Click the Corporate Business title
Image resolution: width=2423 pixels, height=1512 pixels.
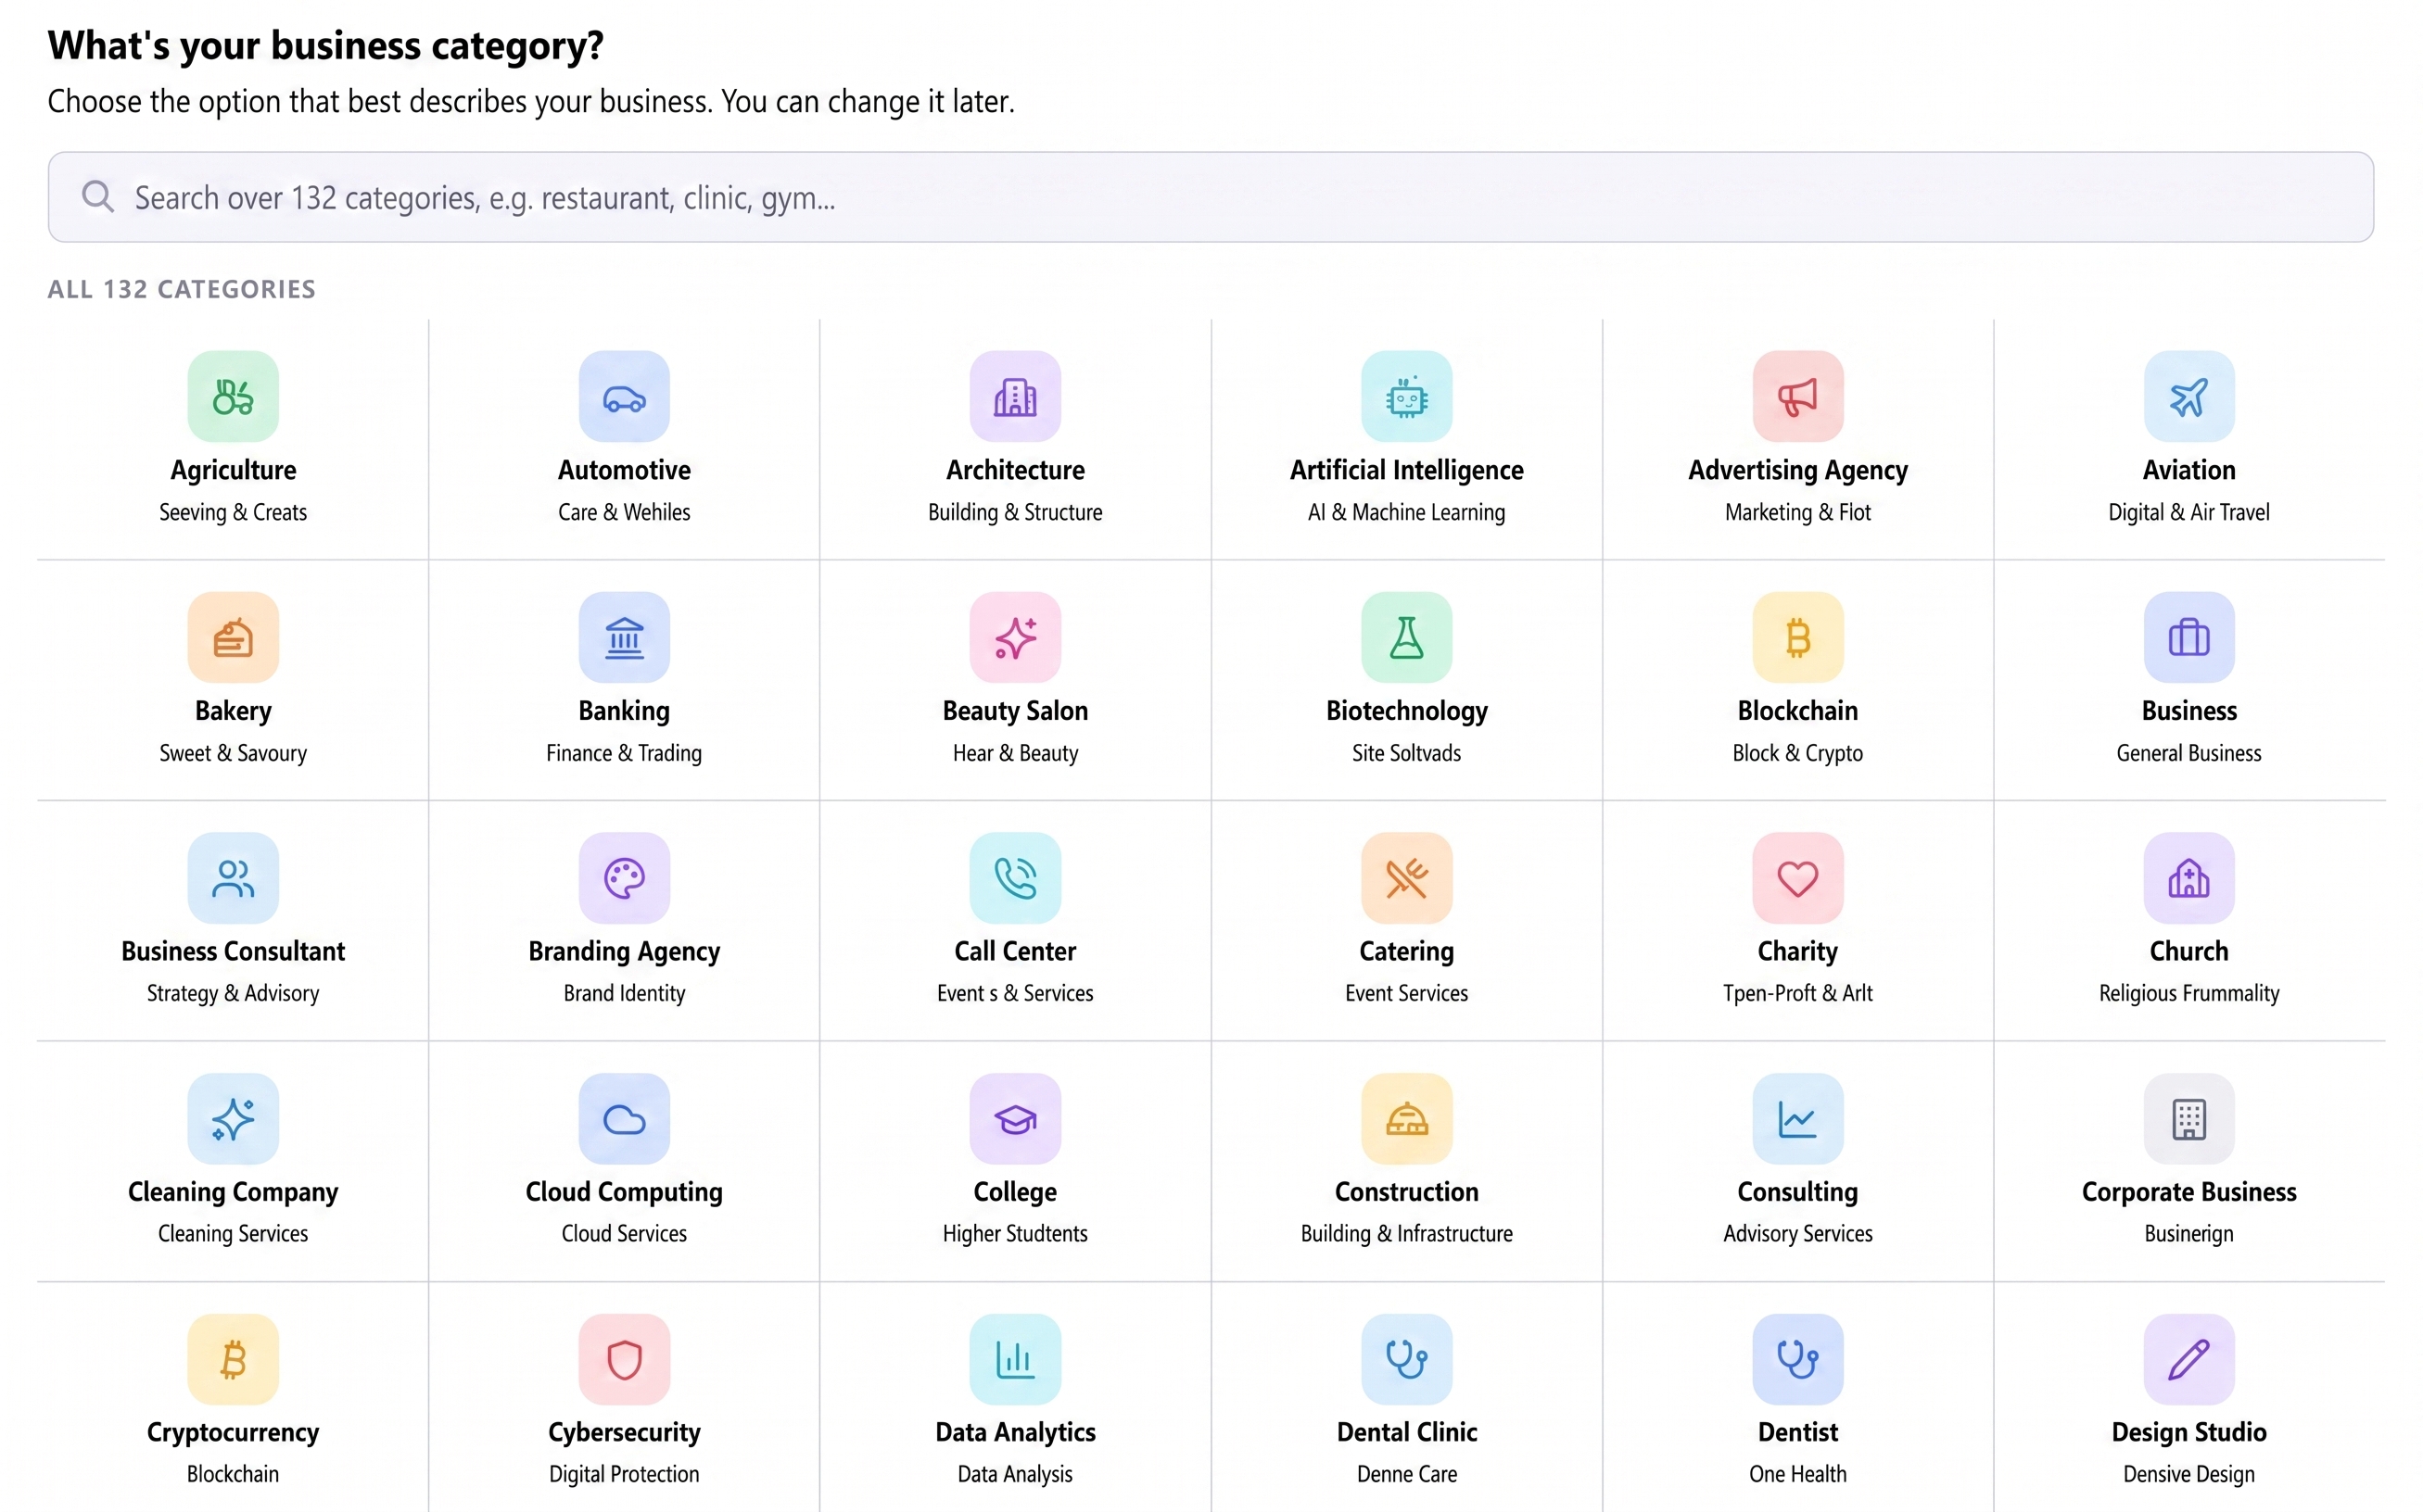pyautogui.click(x=2188, y=1192)
